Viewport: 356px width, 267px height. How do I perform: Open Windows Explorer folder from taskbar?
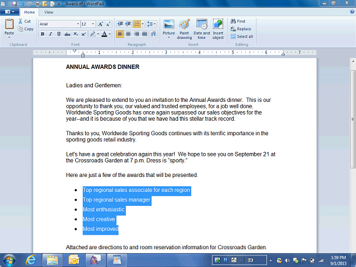(x=52, y=260)
